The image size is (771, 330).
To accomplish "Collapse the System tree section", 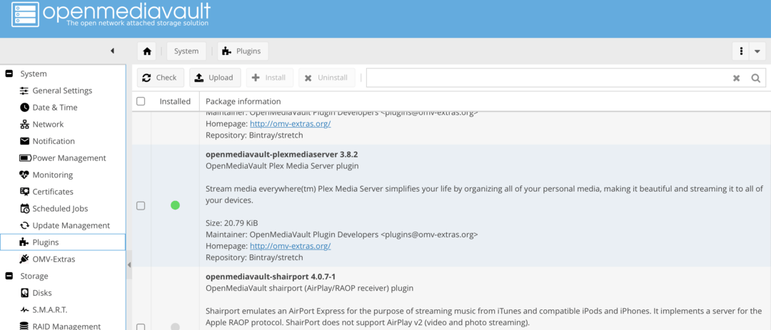I will tap(9, 73).
